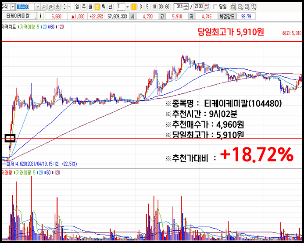This screenshot has width=304, height=243.
Task: Click the high price 5,910 in header
Action: [177, 17]
